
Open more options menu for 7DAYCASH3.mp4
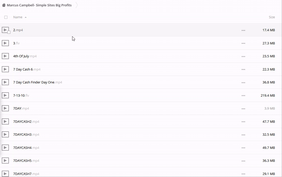(x=243, y=135)
